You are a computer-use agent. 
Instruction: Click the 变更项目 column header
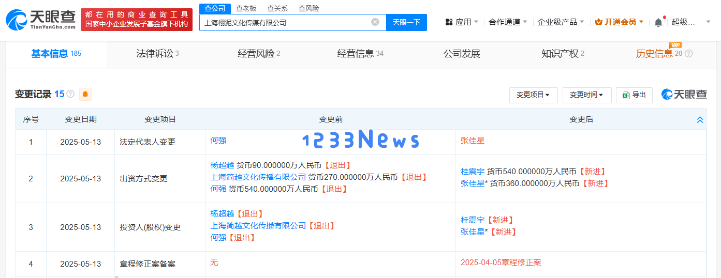(x=160, y=119)
